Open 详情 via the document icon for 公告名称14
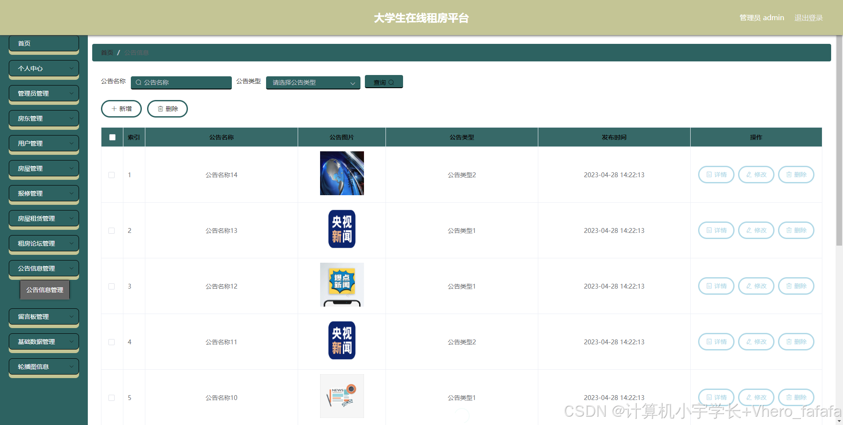The width and height of the screenshot is (843, 425). tap(708, 175)
